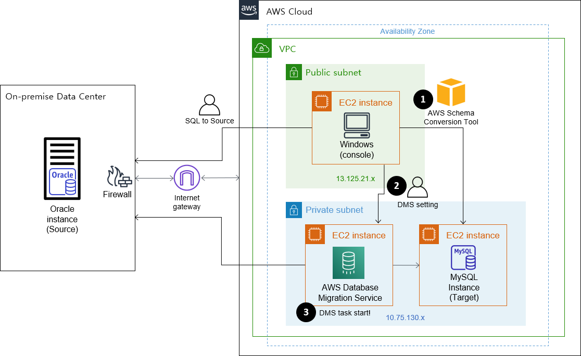
Task: Click EC2 chip icon on the DMS instance
Action: (315, 235)
